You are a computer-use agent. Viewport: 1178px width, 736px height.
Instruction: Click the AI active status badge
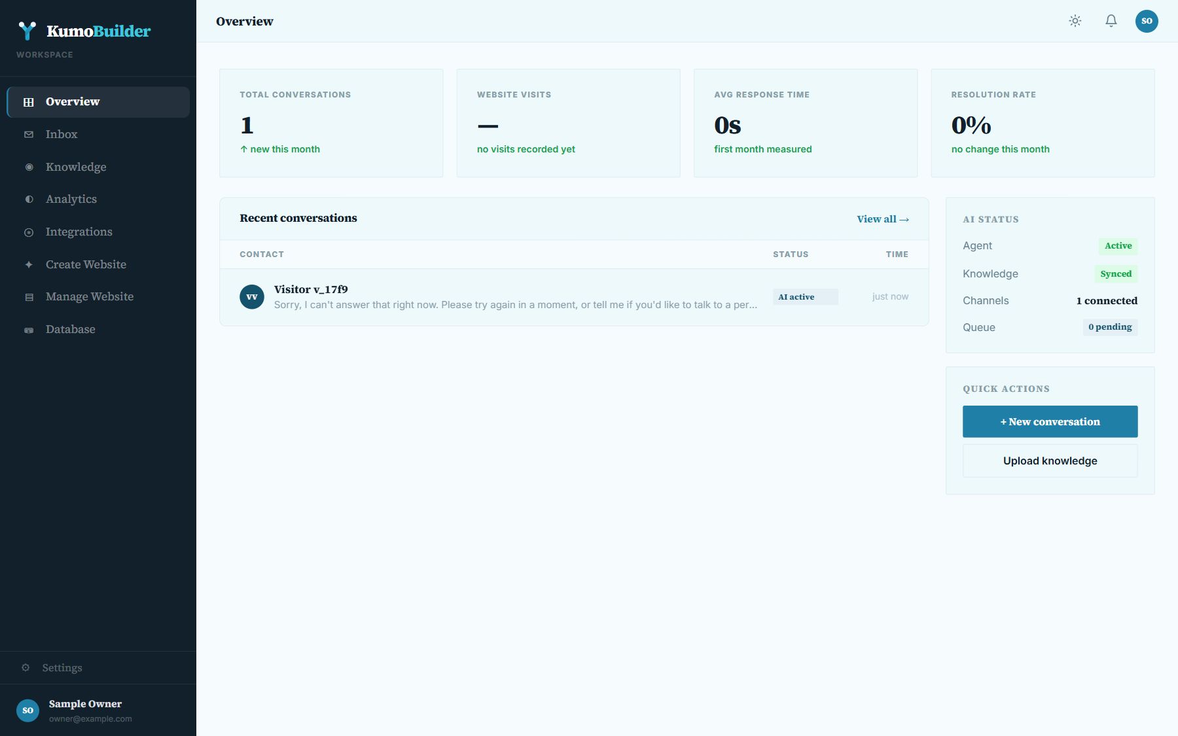tap(805, 296)
